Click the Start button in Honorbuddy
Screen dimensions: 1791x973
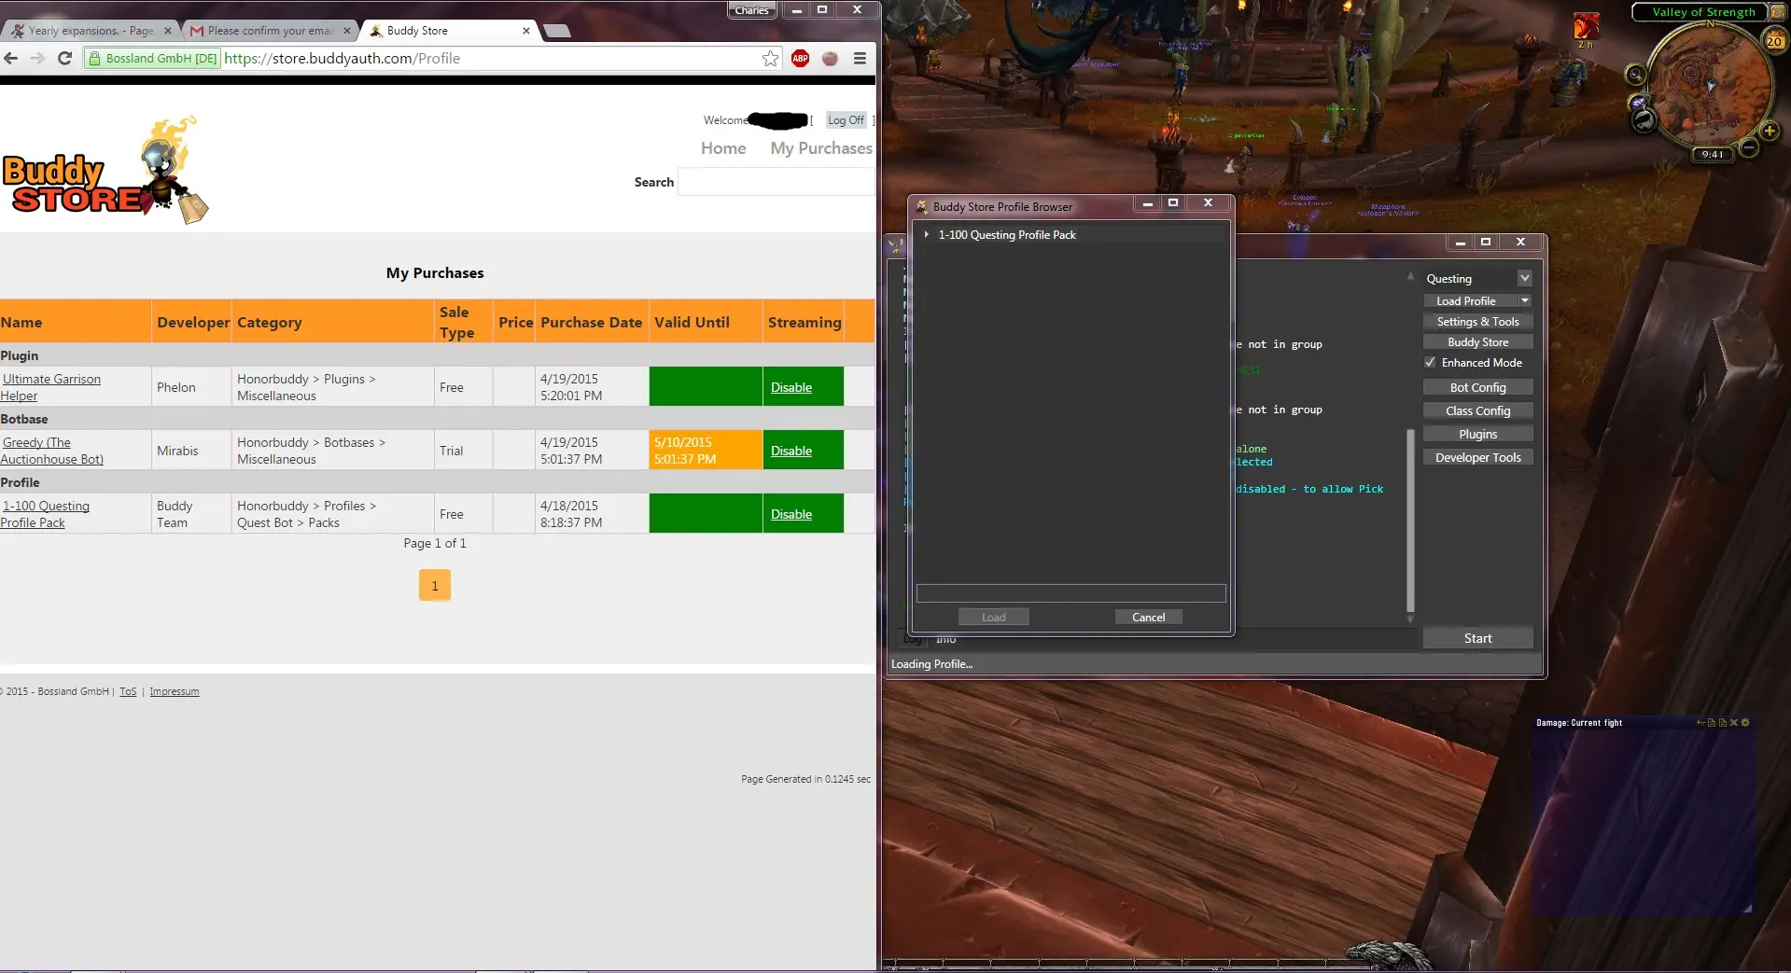(1477, 638)
